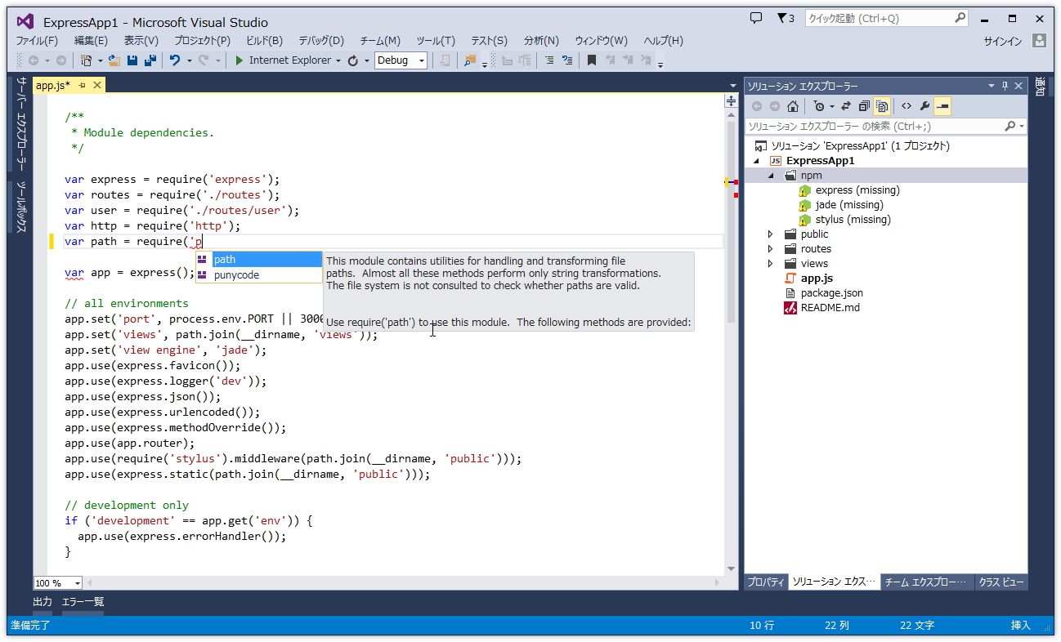Click the Undo icon
This screenshot has height=642, width=1061.
click(175, 60)
